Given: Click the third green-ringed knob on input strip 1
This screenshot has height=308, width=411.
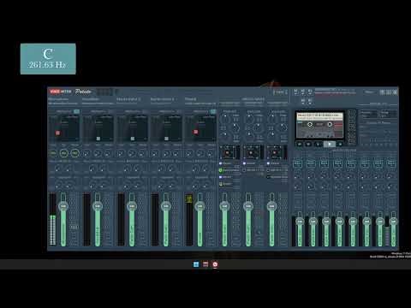Looking at the screenshot, I should [x=74, y=154].
